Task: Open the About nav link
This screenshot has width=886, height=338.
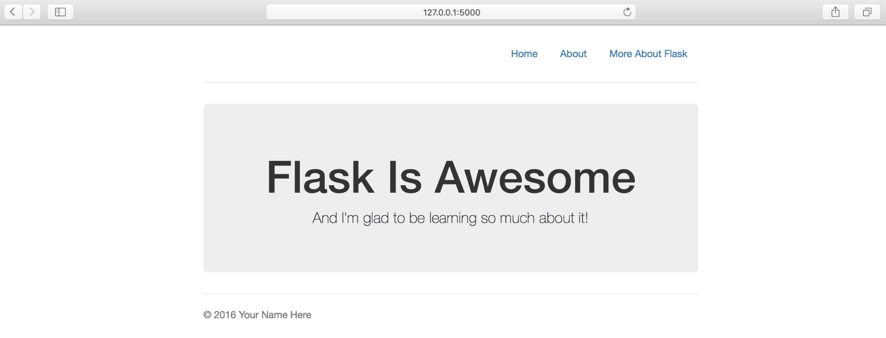Action: pyautogui.click(x=573, y=54)
